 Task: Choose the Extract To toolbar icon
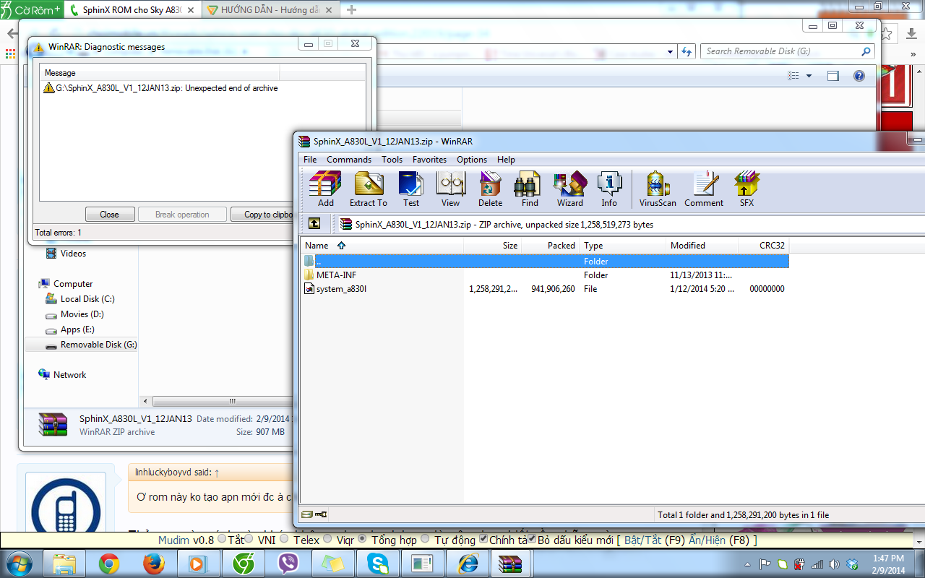click(x=369, y=189)
